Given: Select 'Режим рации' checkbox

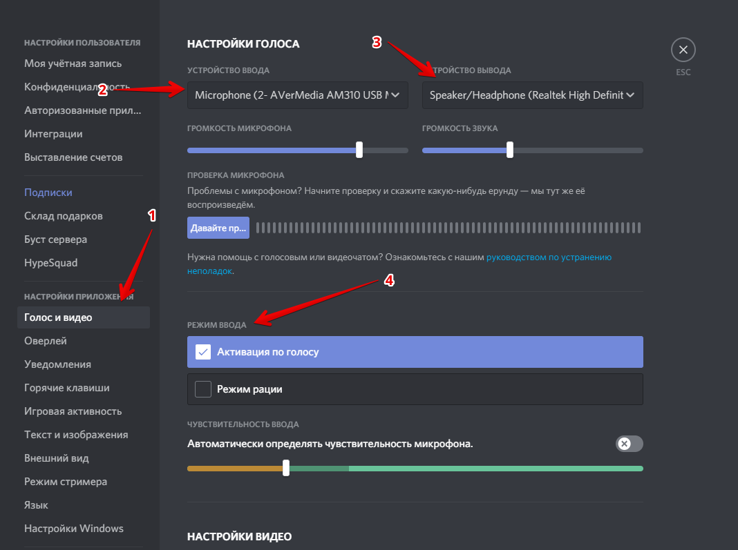Looking at the screenshot, I should (x=203, y=389).
